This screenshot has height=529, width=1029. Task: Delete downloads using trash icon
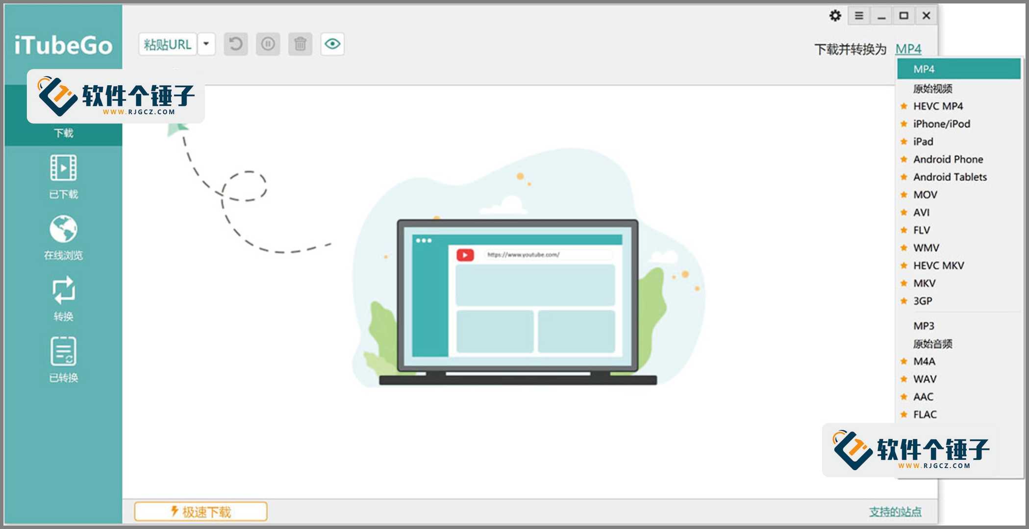point(300,45)
